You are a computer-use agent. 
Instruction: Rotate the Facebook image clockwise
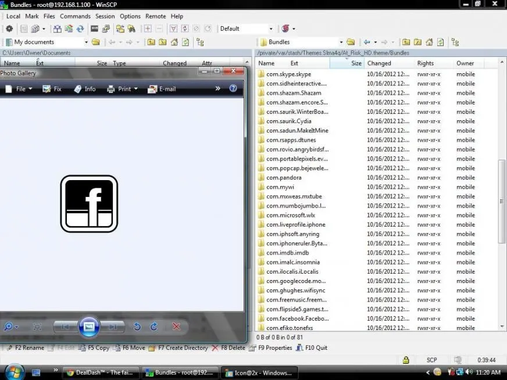(x=154, y=327)
